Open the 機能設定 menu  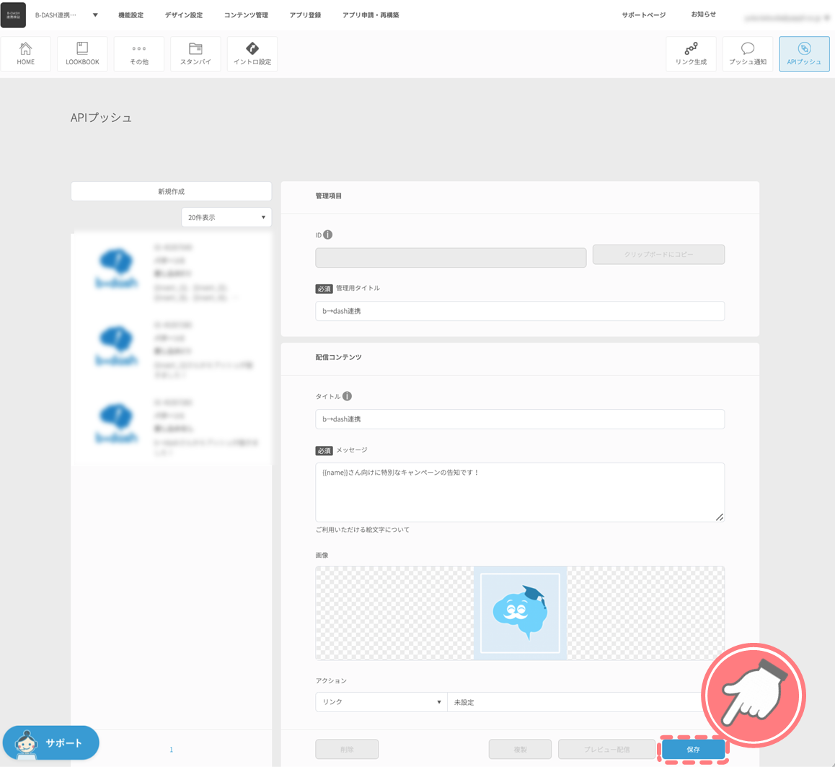pyautogui.click(x=131, y=15)
